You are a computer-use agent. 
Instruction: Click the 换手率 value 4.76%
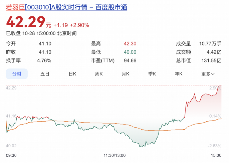click(x=44, y=61)
